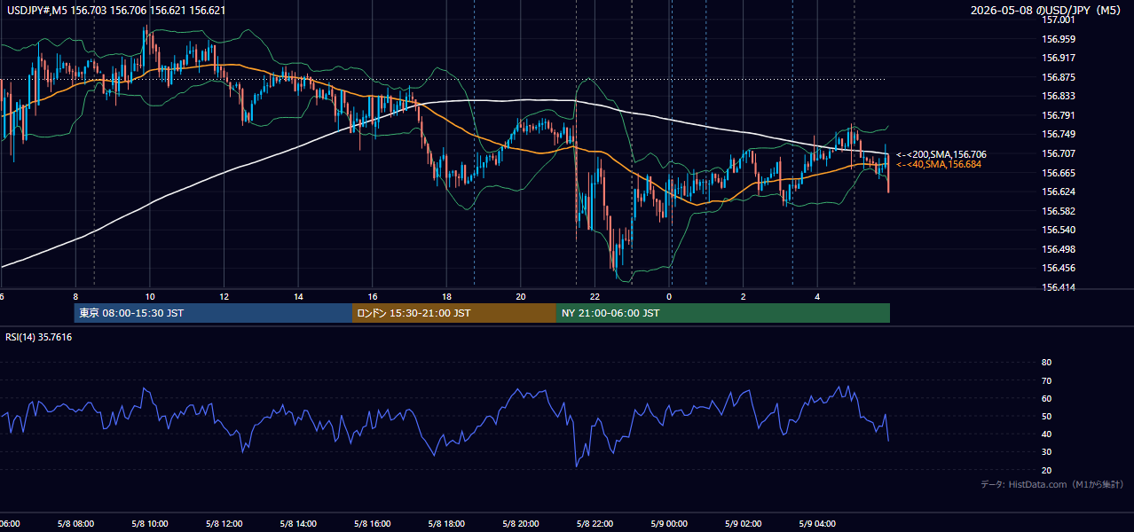Click price axis label 156.917

(1059, 58)
